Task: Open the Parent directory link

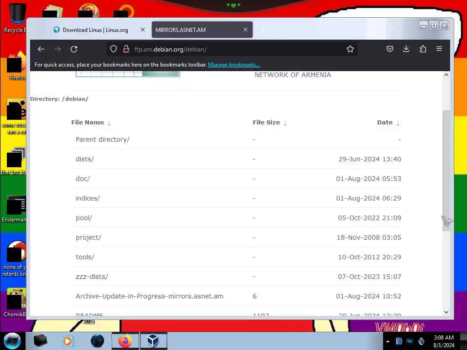Action: (x=103, y=139)
